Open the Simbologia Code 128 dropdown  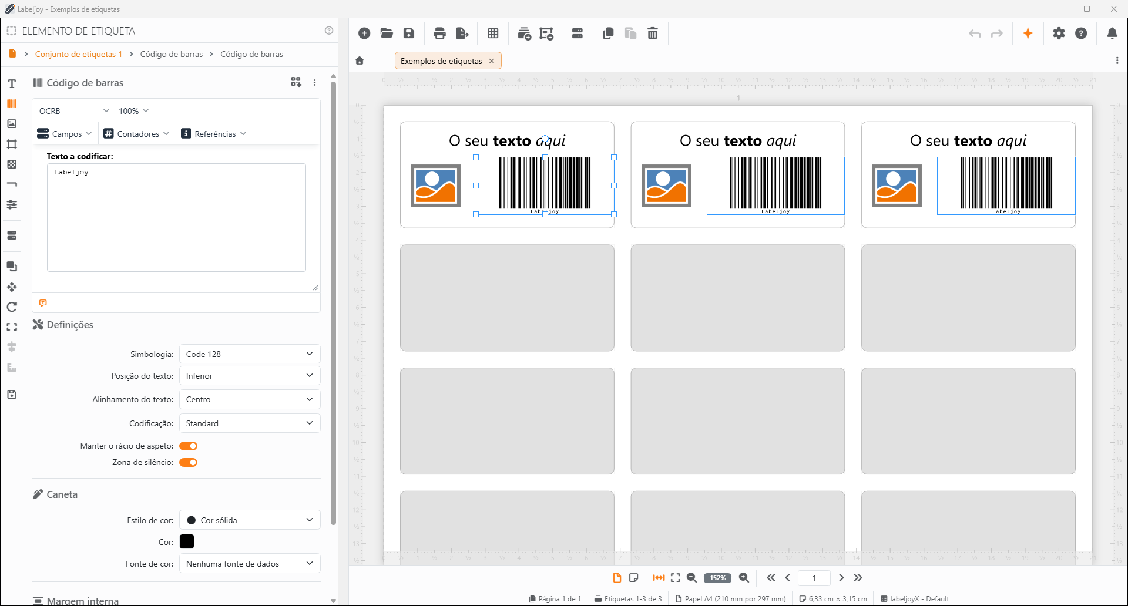250,354
